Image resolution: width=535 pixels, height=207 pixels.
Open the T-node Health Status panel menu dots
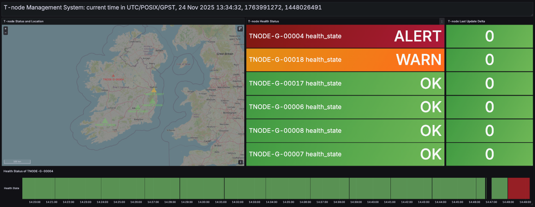click(x=442, y=21)
